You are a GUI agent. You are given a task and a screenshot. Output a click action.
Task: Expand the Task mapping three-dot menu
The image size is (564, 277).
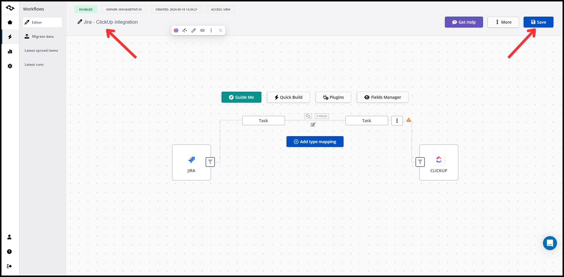[397, 121]
